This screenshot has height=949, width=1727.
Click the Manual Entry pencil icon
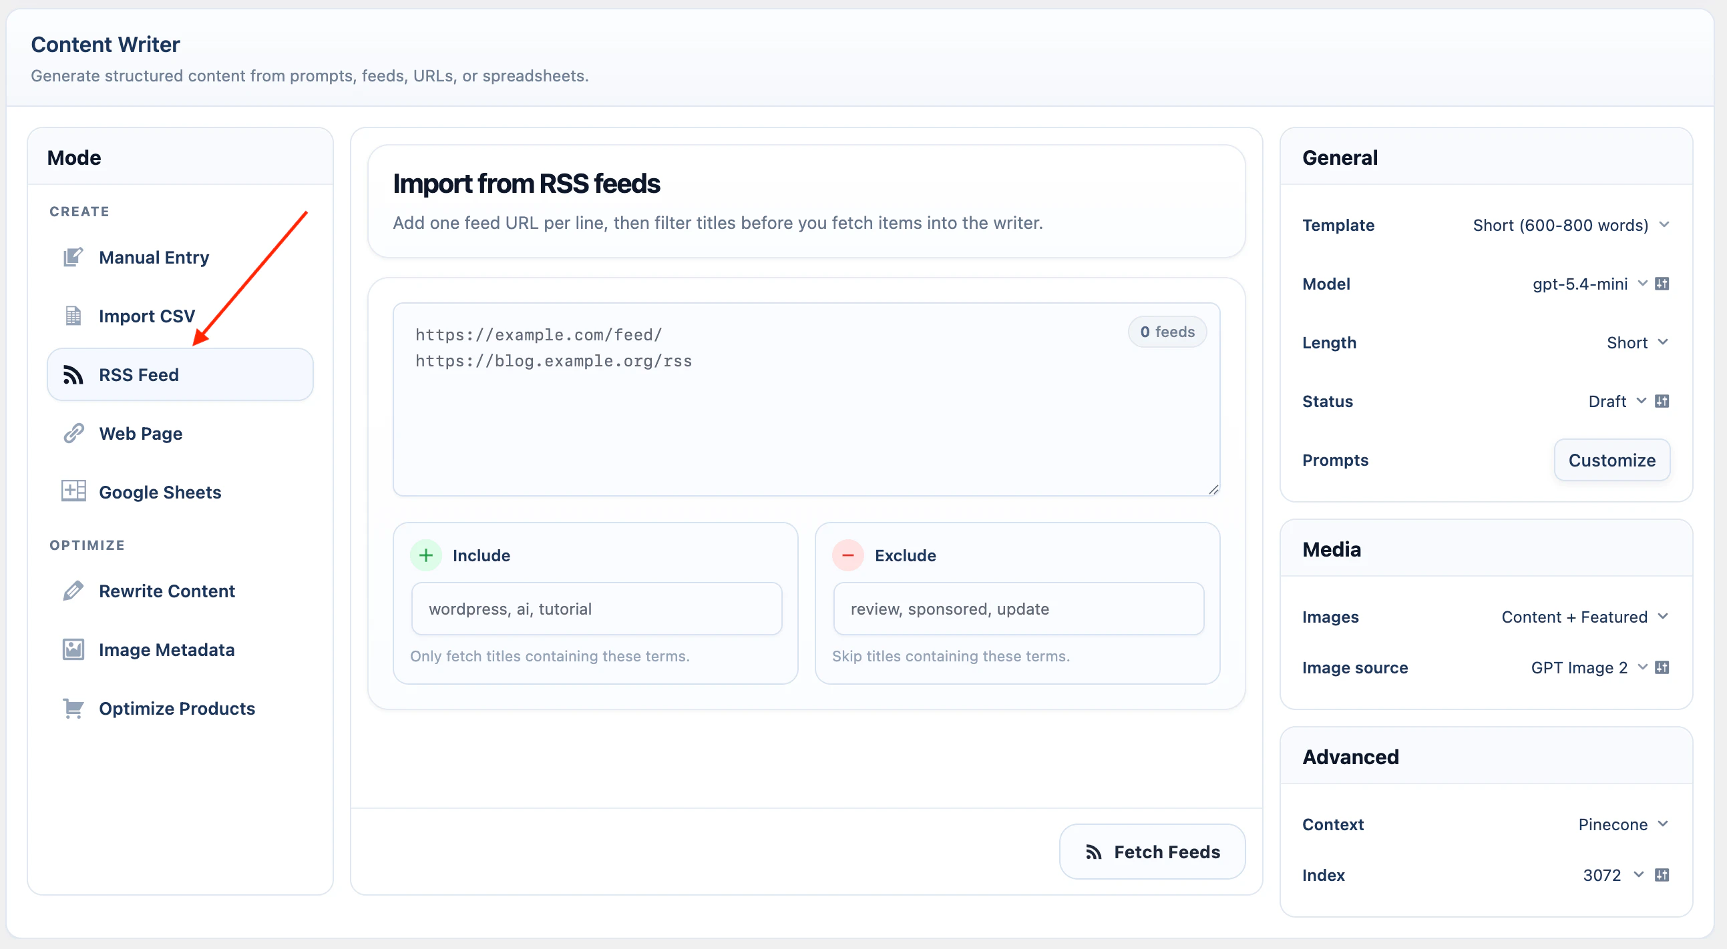72,257
